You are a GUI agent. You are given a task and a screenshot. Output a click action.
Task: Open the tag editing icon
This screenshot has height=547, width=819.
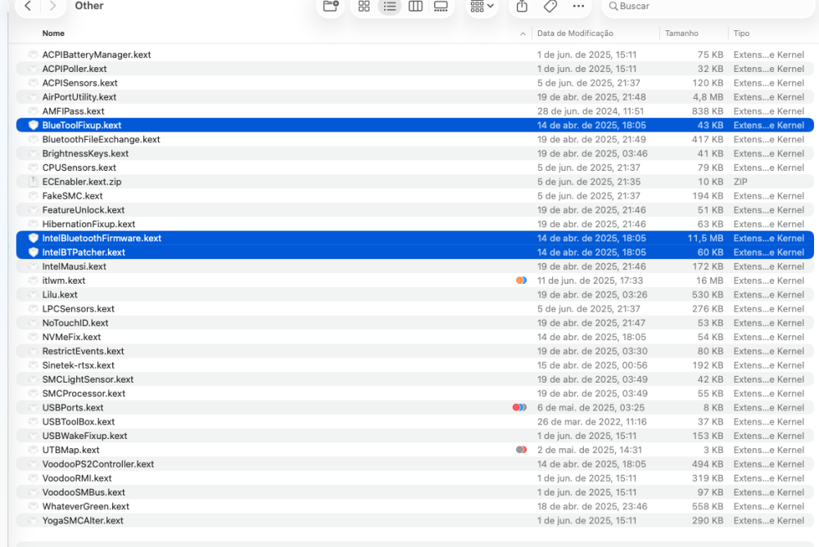(x=550, y=7)
